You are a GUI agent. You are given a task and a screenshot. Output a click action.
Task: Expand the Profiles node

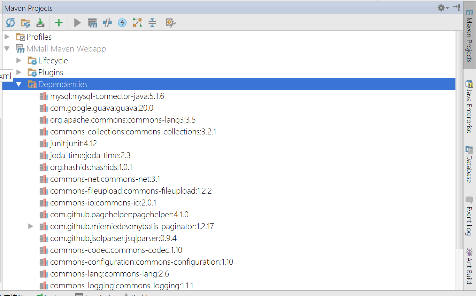point(7,37)
